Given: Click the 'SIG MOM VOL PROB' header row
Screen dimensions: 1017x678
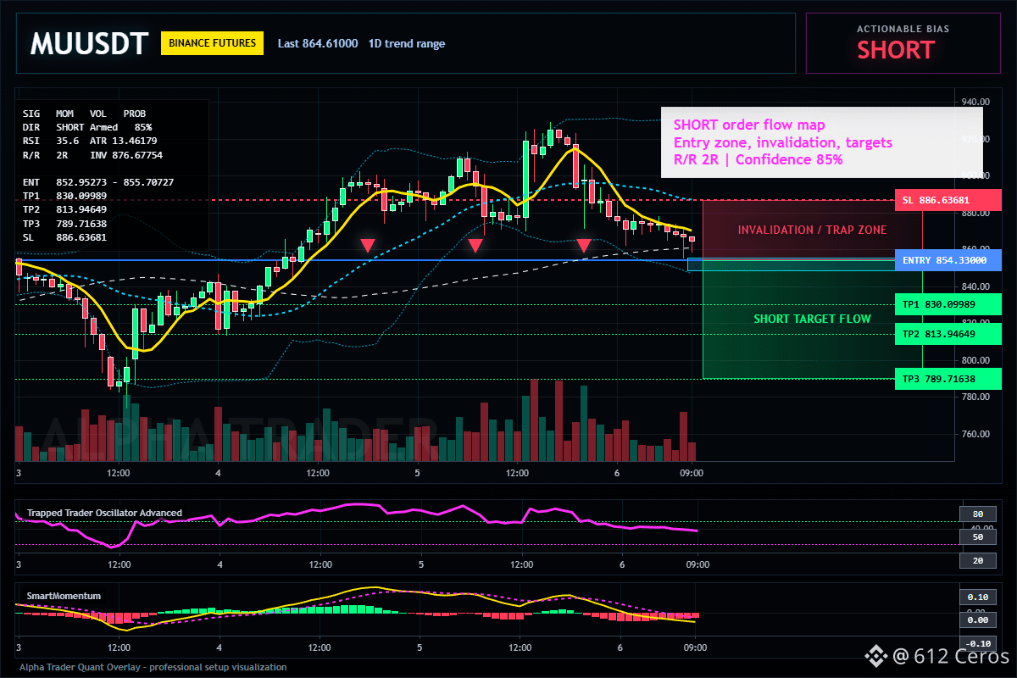Looking at the screenshot, I should point(84,113).
